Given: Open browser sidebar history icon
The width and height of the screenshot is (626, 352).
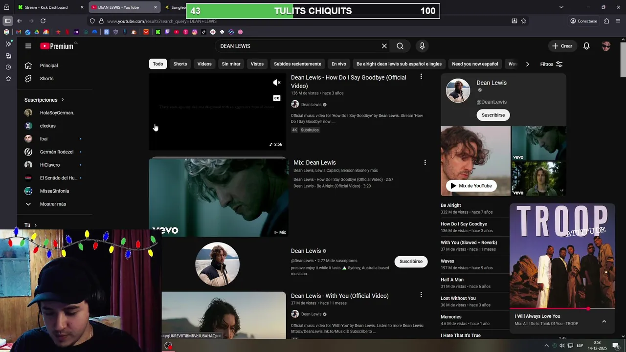Looking at the screenshot, I should 8,67.
